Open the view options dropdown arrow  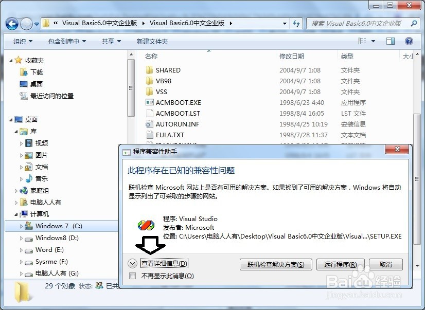pos(373,41)
